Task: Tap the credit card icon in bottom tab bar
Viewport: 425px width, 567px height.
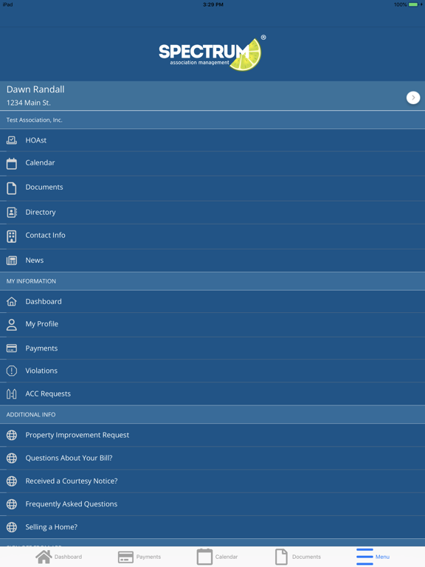Action: pyautogui.click(x=125, y=557)
